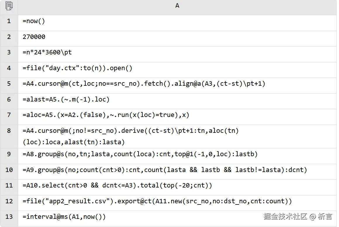Click the grid corner select-all icon
Screen dimensions: 339x227
point(9,6)
